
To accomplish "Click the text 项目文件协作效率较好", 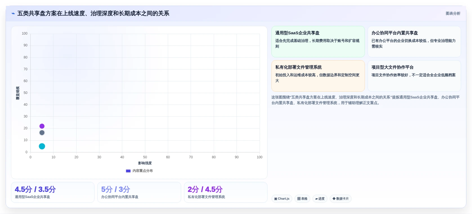I will pyautogui.click(x=390, y=75).
